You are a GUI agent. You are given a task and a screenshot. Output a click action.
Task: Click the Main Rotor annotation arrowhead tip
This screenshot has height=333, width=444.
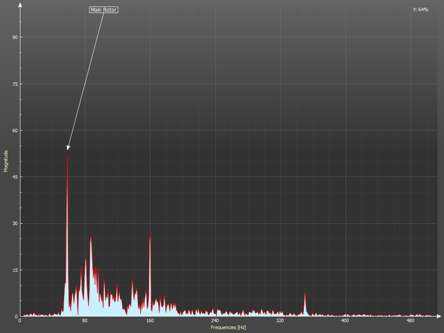(x=68, y=149)
